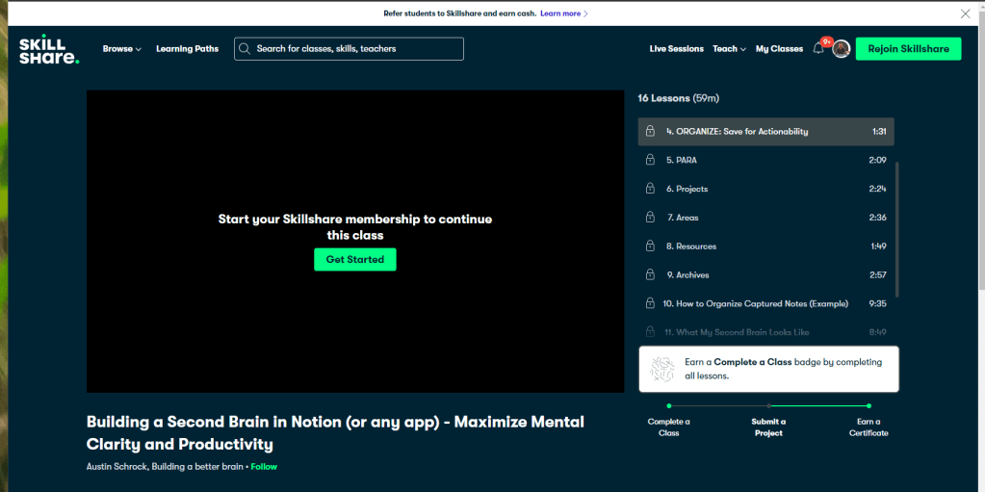Open the user profile avatar
This screenshot has width=985, height=492.
click(x=842, y=49)
